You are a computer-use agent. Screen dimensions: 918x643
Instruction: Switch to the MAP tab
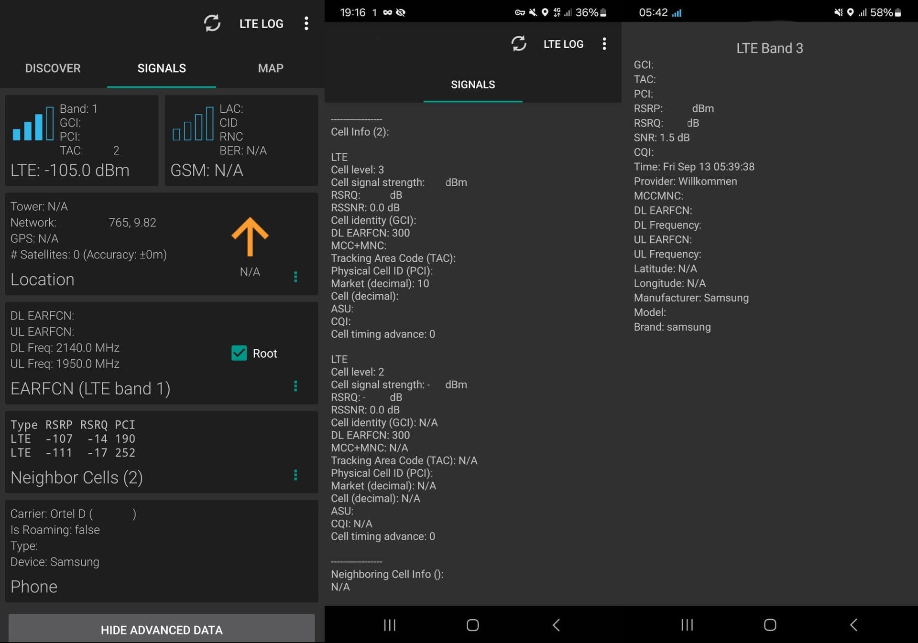271,68
